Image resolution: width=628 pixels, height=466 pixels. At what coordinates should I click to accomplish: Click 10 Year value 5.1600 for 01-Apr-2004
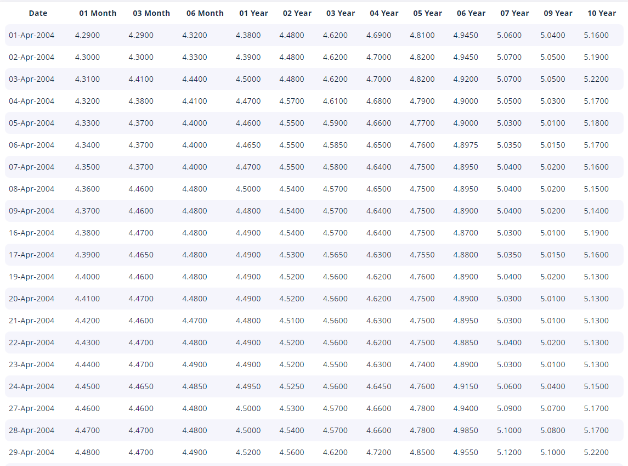(x=596, y=35)
